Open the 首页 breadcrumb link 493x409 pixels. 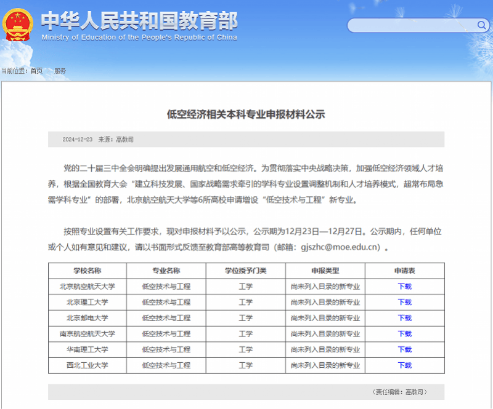(36, 71)
